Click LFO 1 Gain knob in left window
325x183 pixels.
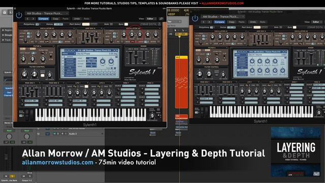[x=78, y=93]
